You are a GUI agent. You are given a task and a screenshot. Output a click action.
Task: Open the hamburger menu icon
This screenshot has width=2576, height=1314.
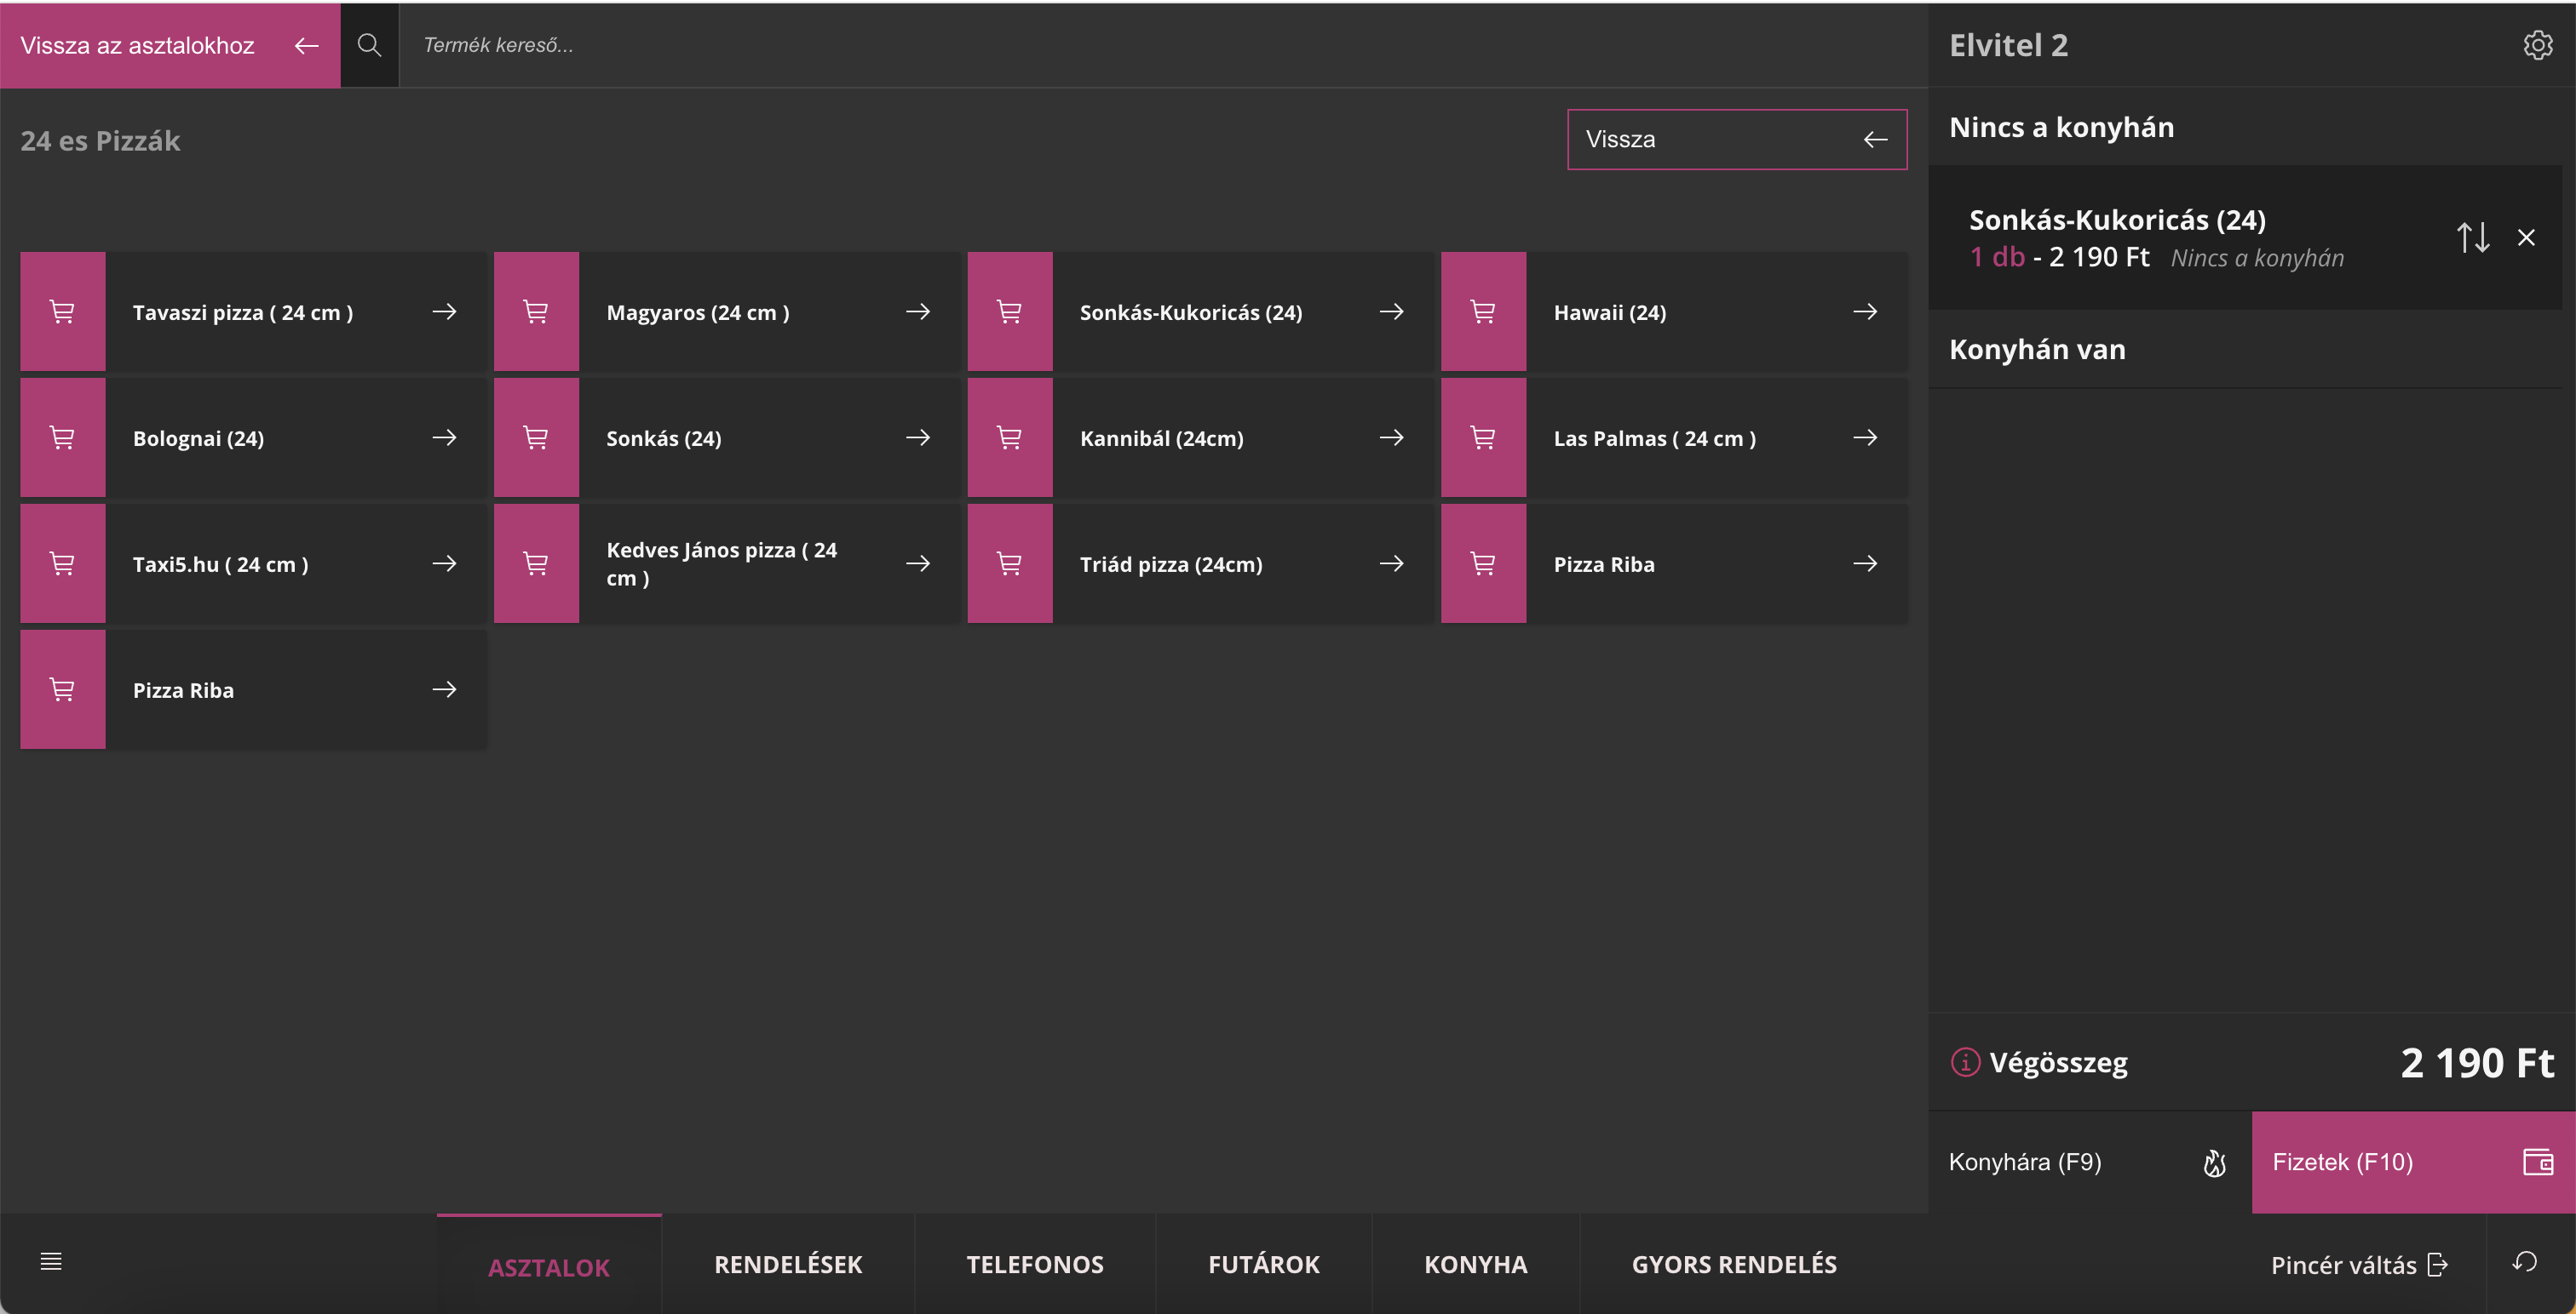tap(51, 1262)
